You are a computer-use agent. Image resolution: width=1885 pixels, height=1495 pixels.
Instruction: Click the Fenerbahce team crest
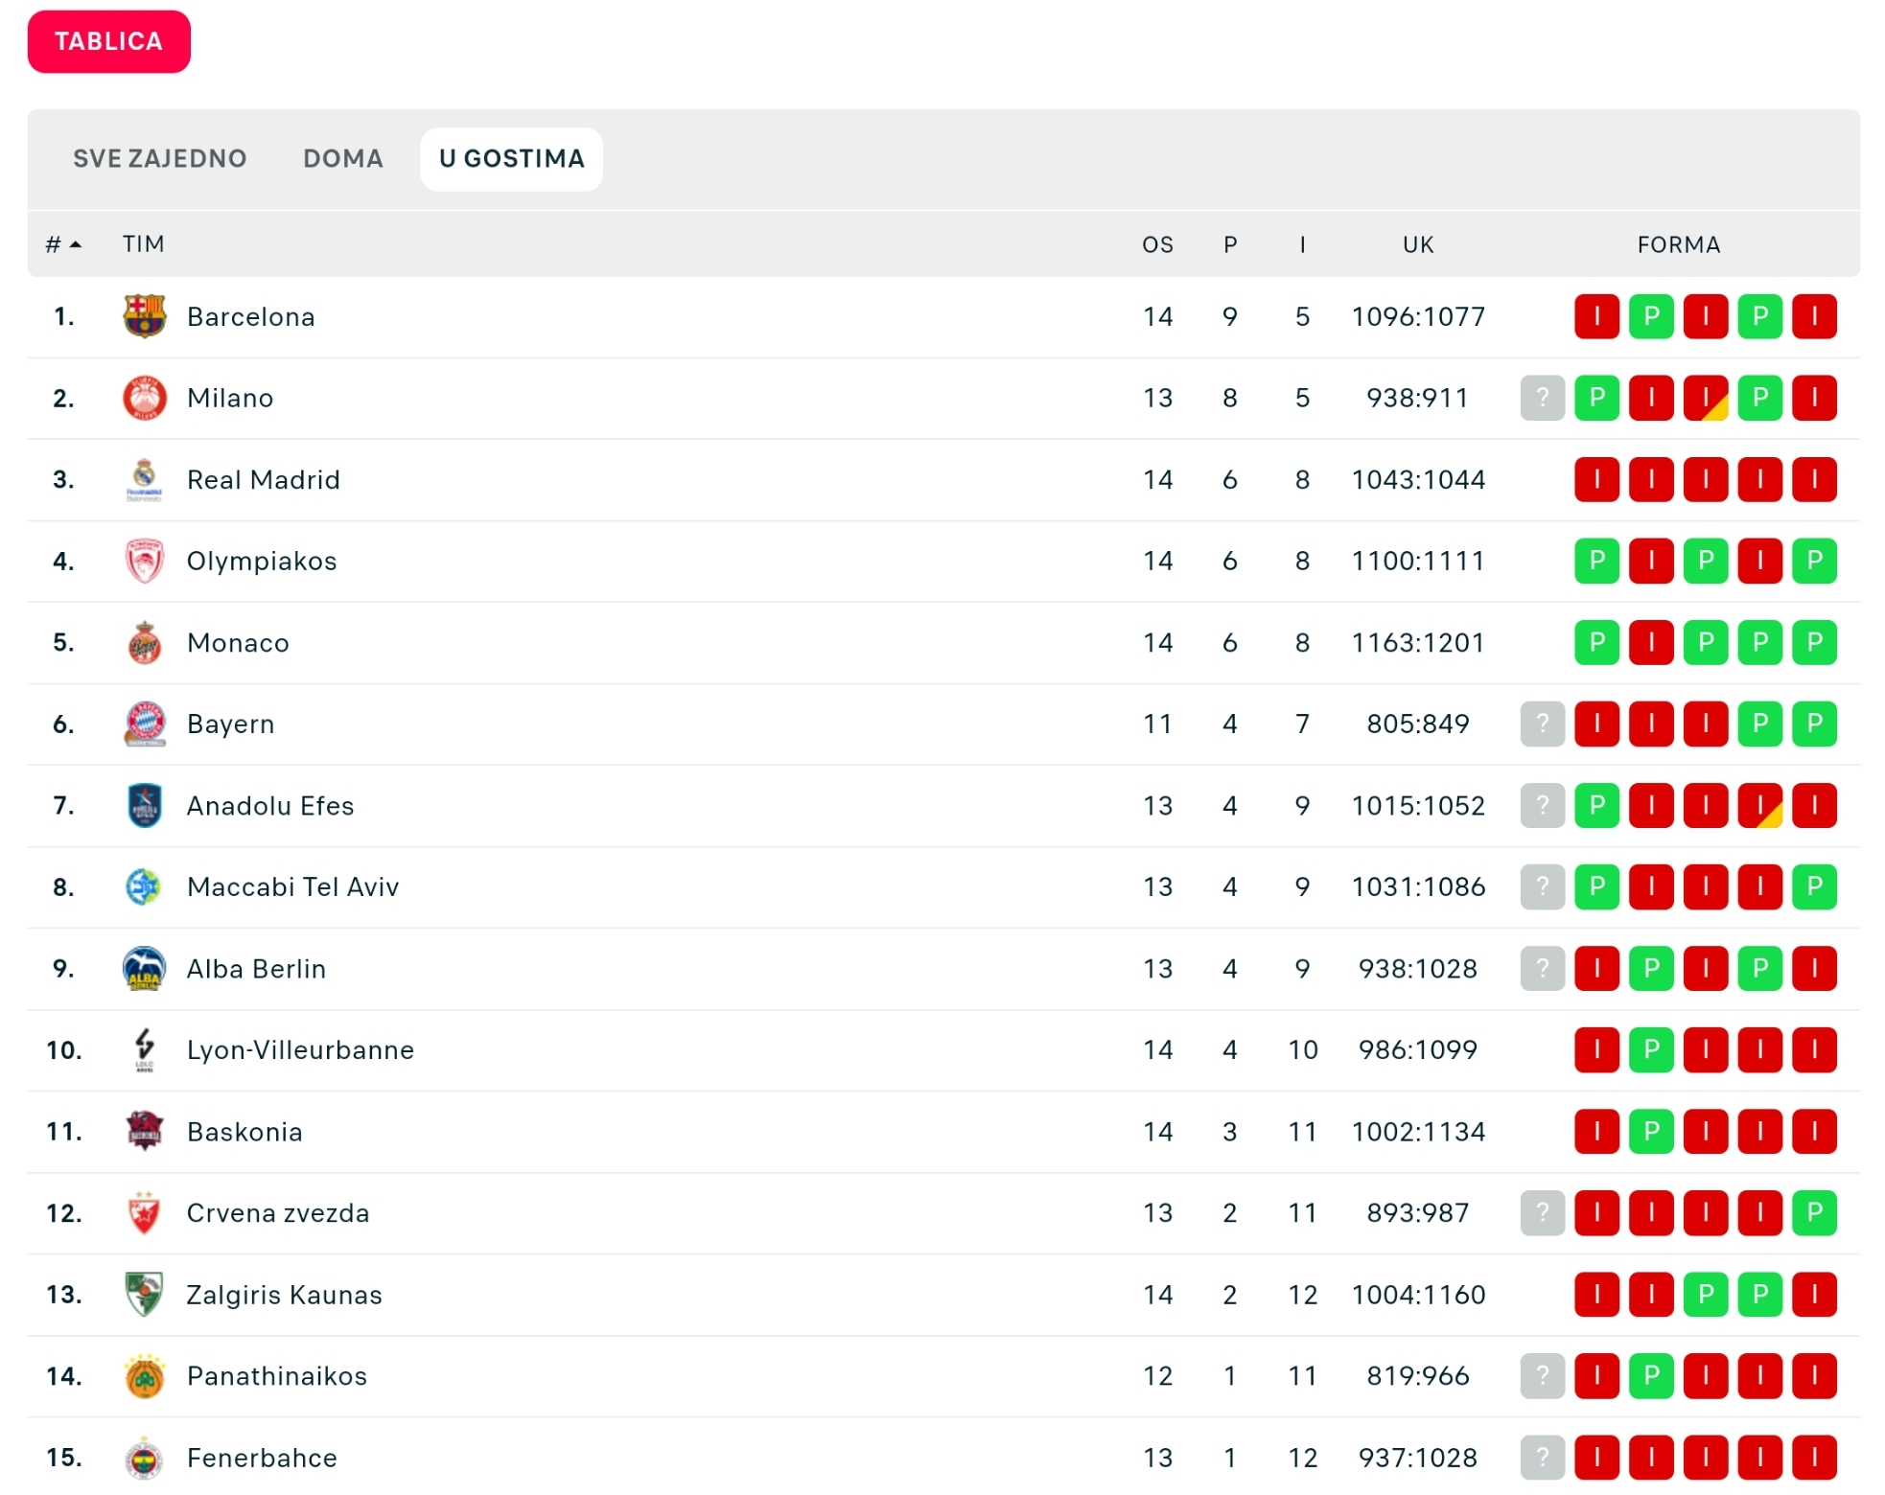(x=145, y=1458)
